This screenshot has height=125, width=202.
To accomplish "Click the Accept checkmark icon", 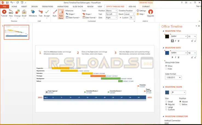I will (47, 12).
